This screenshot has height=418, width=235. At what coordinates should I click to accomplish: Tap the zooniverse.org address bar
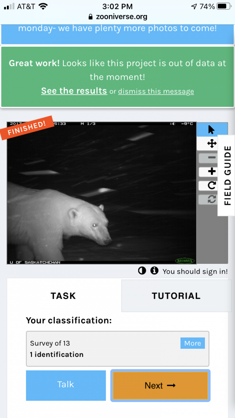[x=117, y=17]
